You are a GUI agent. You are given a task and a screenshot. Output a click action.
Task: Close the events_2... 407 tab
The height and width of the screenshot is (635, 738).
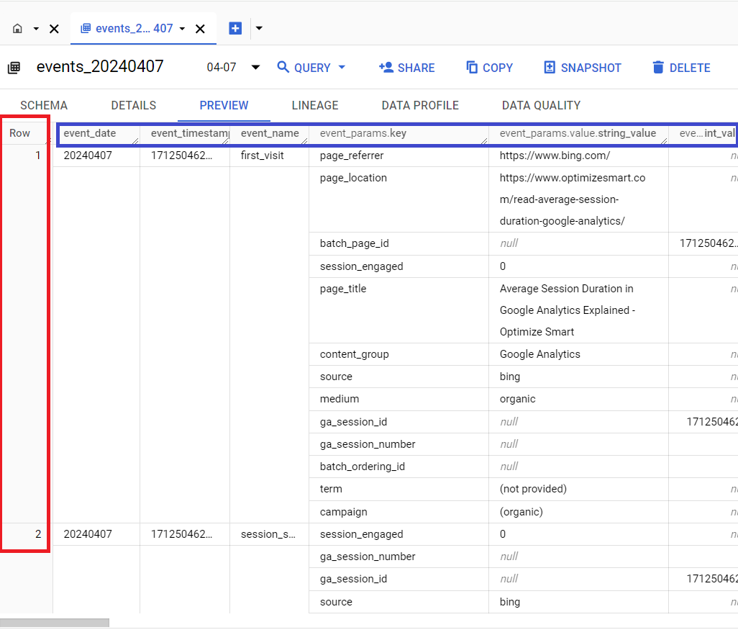point(200,30)
